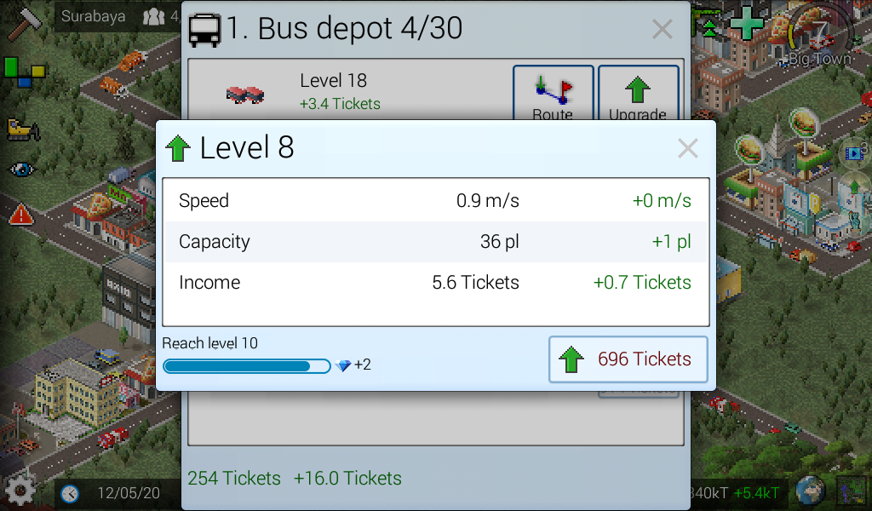Select the yellow bulldozer demolish tool
872x511 pixels.
click(x=23, y=130)
